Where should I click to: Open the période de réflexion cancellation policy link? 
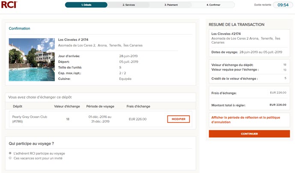(245, 120)
